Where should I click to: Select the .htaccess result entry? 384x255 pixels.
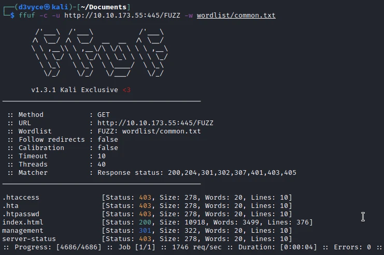[x=21, y=198]
